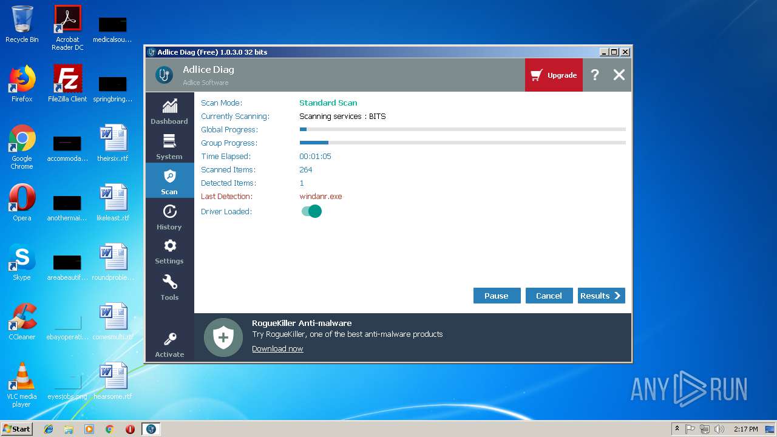The width and height of the screenshot is (777, 437).
Task: Select theirsix.rtf desktop file
Action: click(x=113, y=143)
